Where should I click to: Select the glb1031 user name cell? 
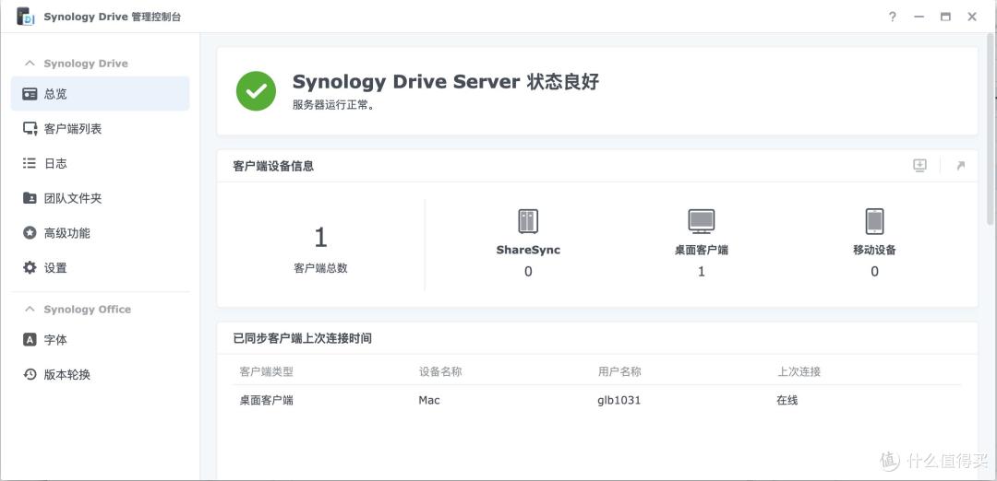click(x=619, y=401)
